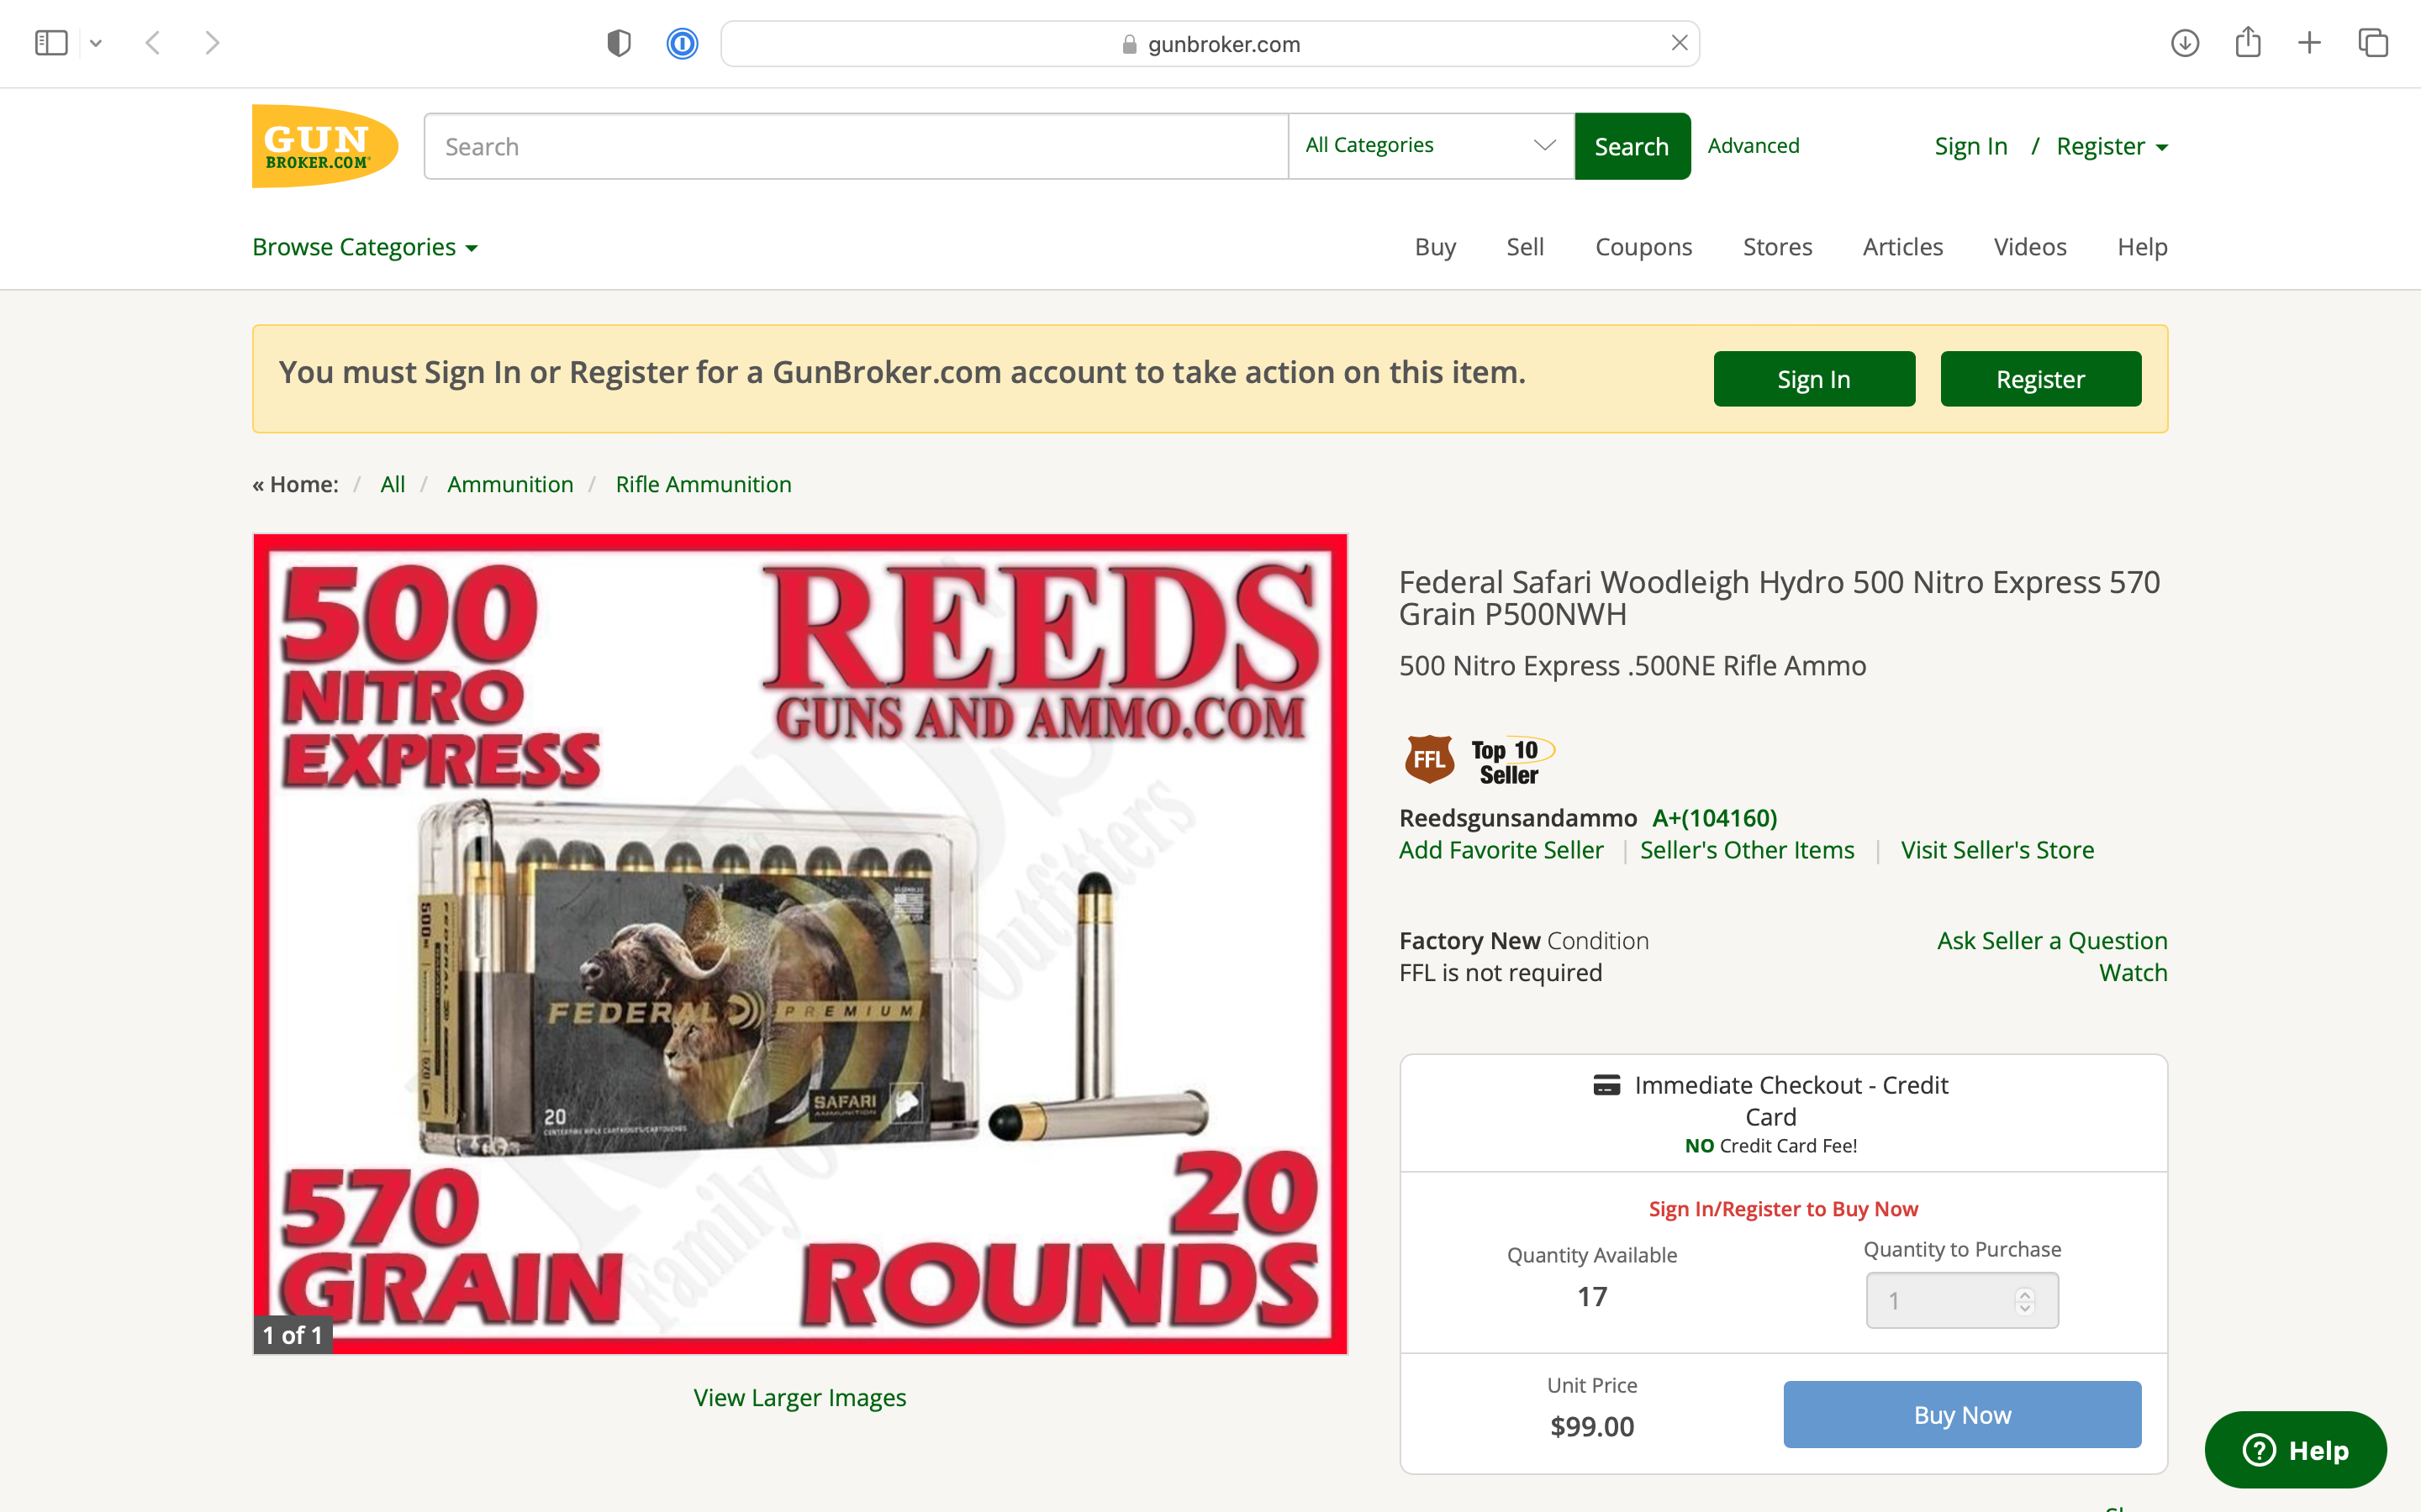Screen dimensions: 2421x1512
Task: Open the floating Help chat button
Action: point(2295,1450)
